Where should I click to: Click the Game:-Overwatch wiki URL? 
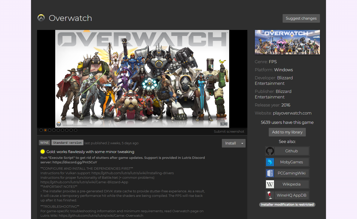pos(101,216)
